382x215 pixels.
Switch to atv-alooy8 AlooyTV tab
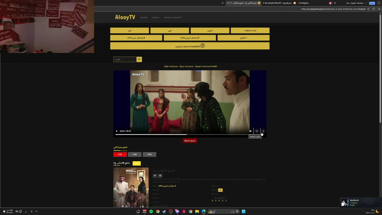click(279, 3)
